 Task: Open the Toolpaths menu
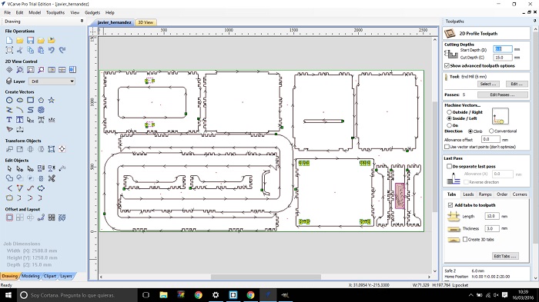(55, 12)
